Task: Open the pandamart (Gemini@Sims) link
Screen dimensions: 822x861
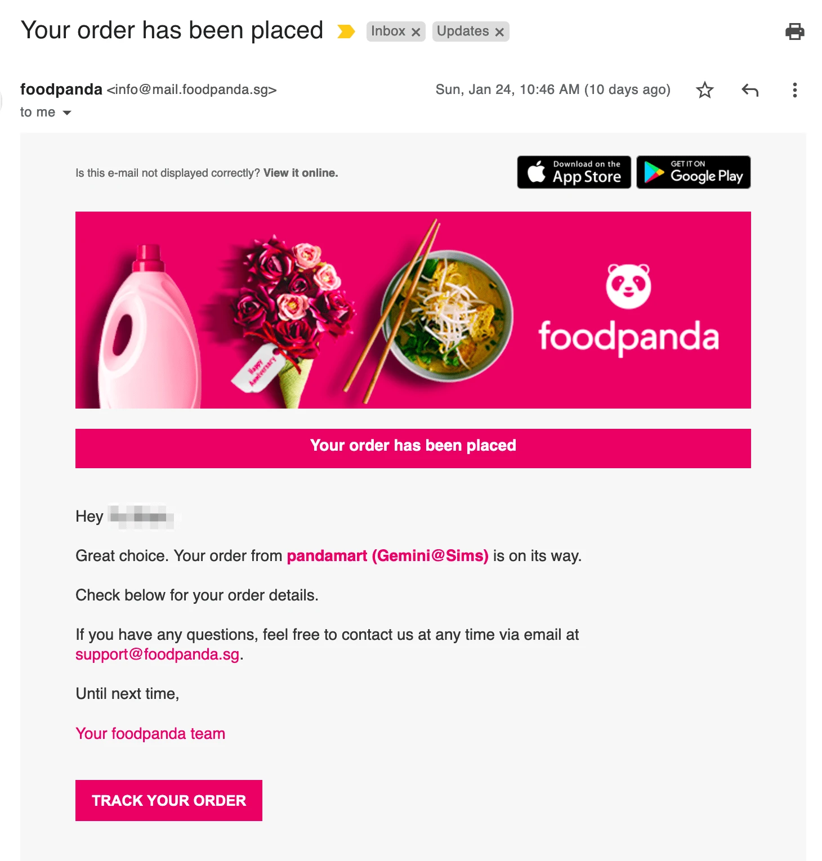Action: click(387, 556)
